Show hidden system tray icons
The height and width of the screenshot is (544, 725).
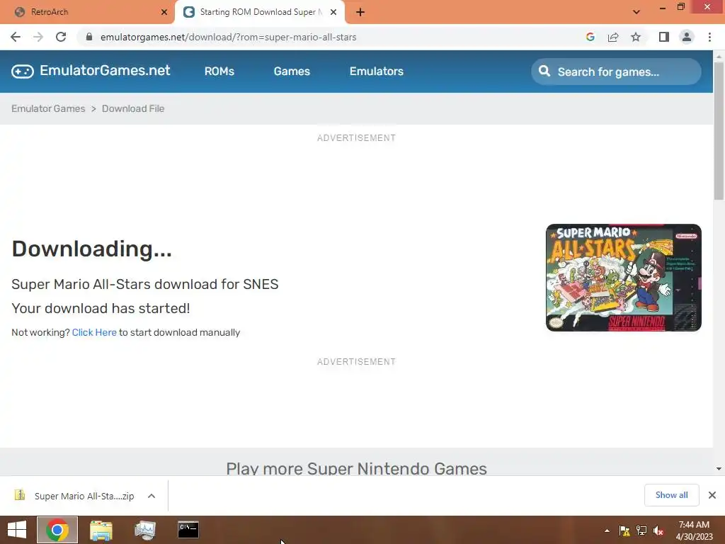(x=607, y=531)
